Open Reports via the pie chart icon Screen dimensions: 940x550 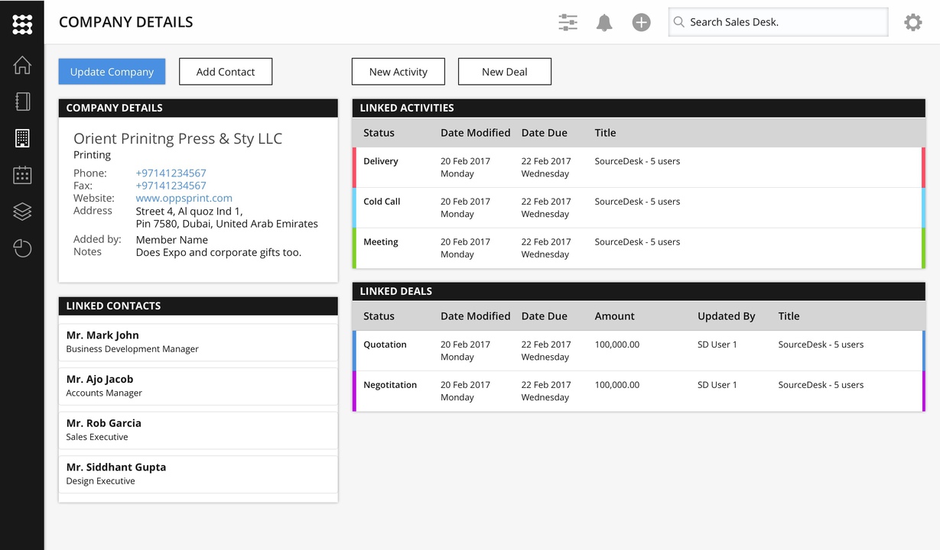22,248
